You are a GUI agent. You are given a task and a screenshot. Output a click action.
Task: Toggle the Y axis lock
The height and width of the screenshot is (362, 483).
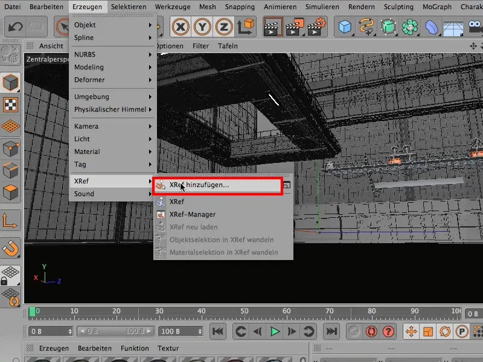coord(202,27)
